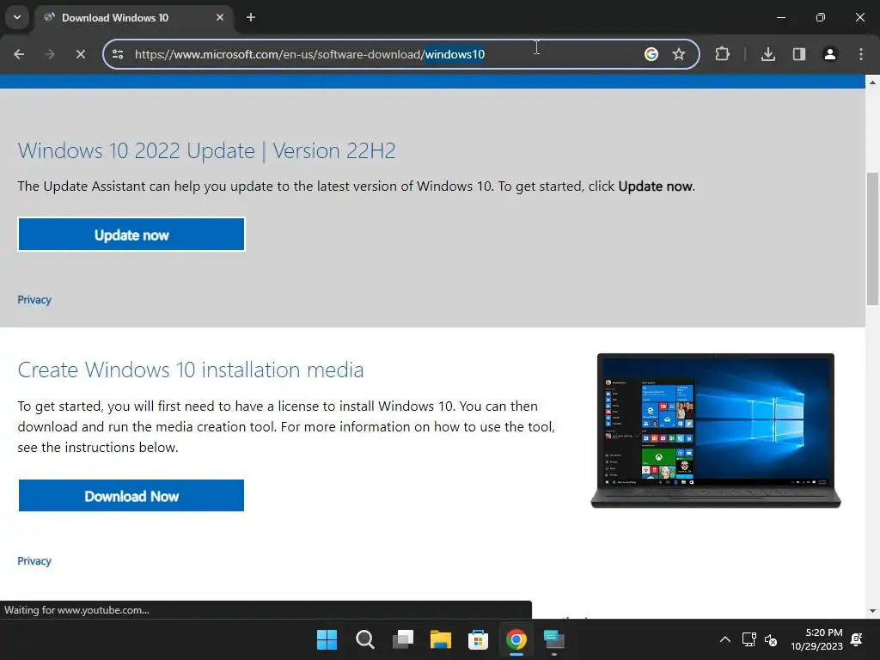
Task: Bookmark this page with the star
Action: pyautogui.click(x=679, y=54)
